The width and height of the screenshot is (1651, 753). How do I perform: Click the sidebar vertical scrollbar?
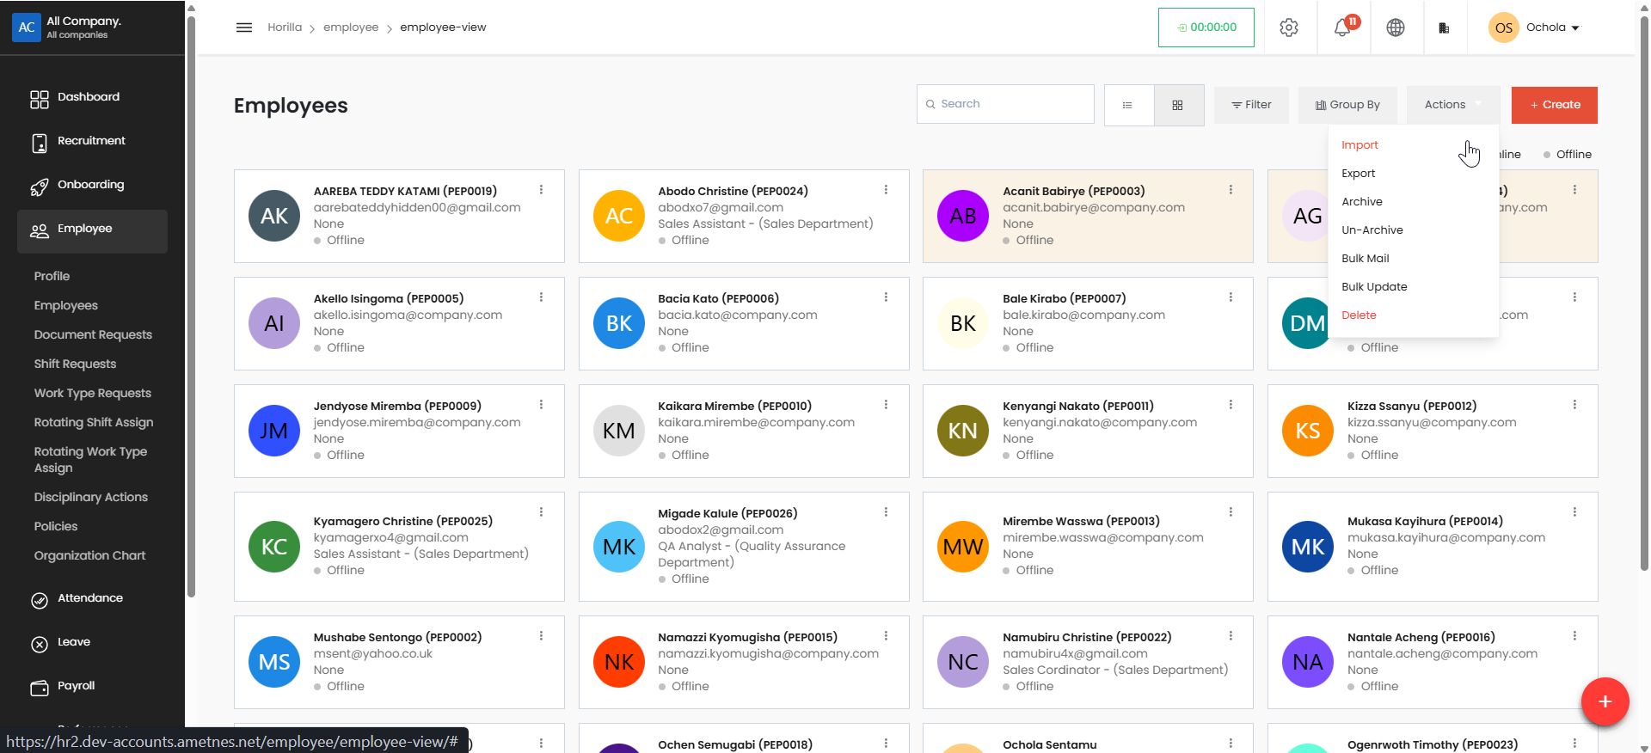(191, 305)
